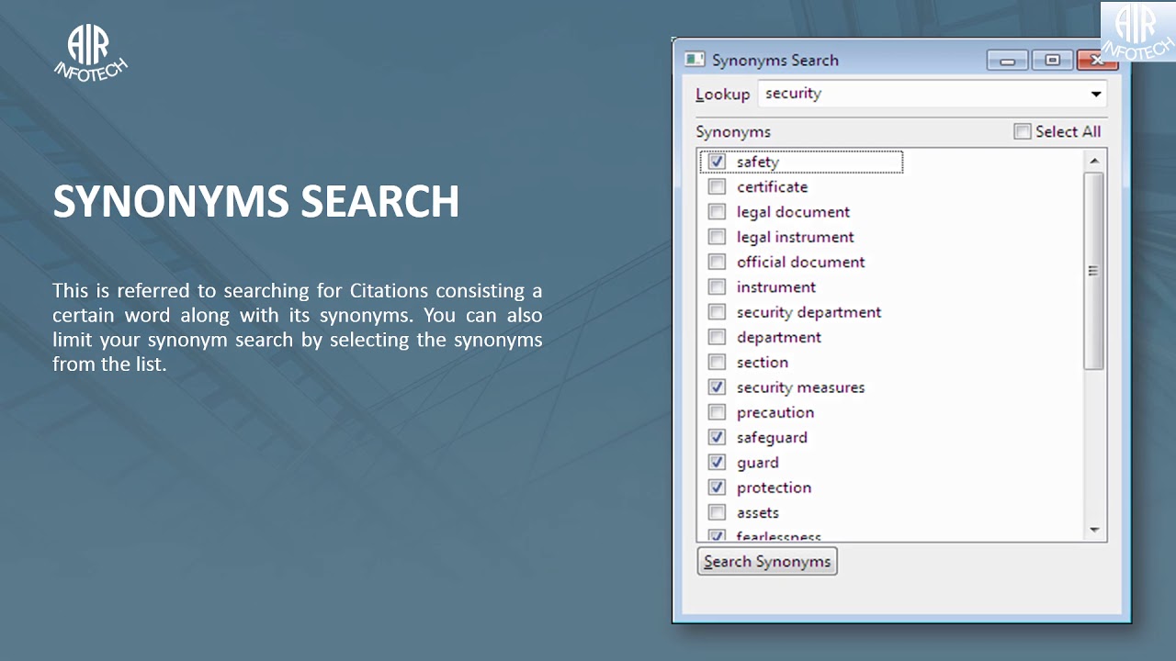Select the 'security department' synonym text
The image size is (1176, 661).
point(808,312)
